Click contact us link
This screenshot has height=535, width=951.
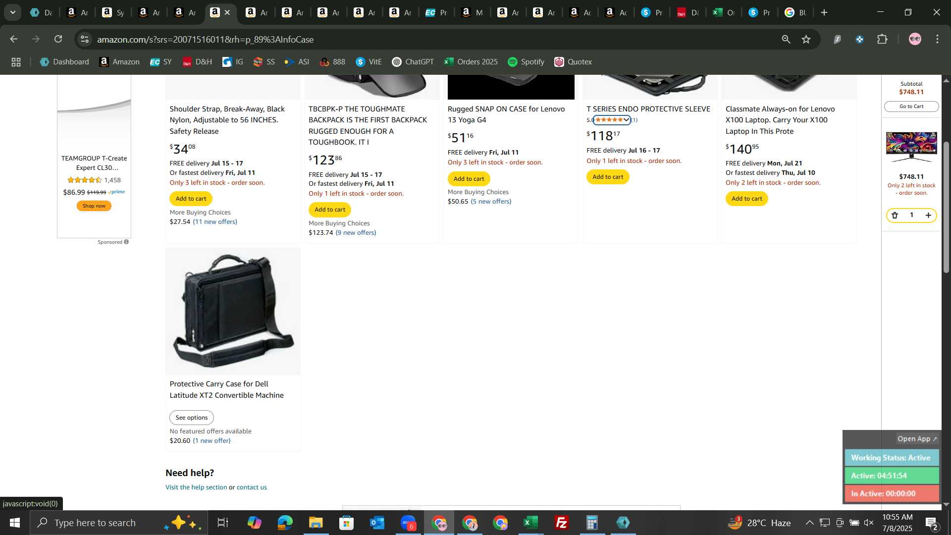click(252, 487)
